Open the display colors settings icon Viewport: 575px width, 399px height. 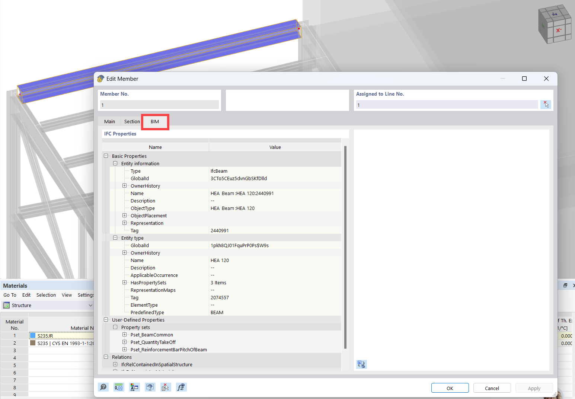[134, 387]
